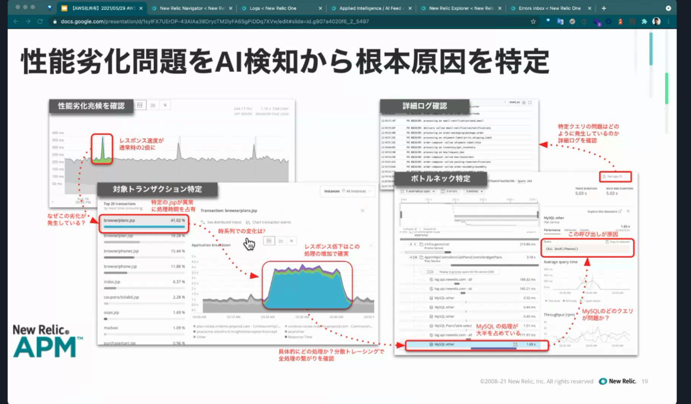Click Chart transaction events link
Viewport: 691px width, 404px height.
[268, 222]
